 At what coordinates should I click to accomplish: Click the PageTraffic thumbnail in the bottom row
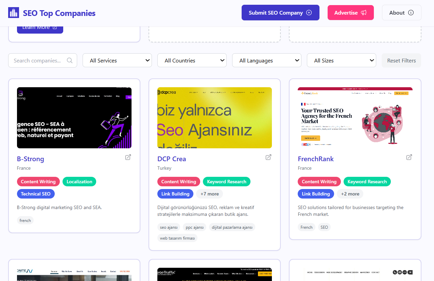pos(214,275)
